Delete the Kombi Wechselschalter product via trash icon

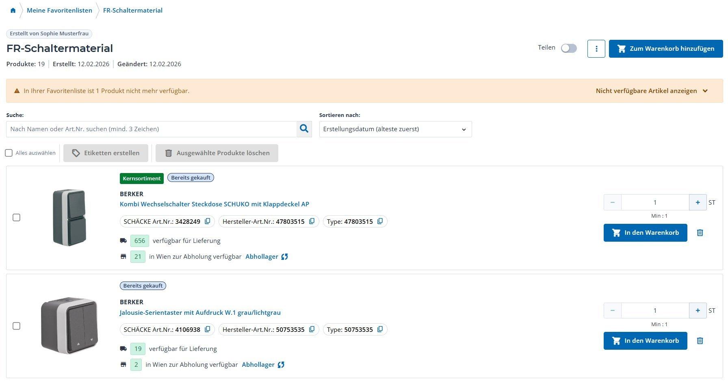point(700,233)
